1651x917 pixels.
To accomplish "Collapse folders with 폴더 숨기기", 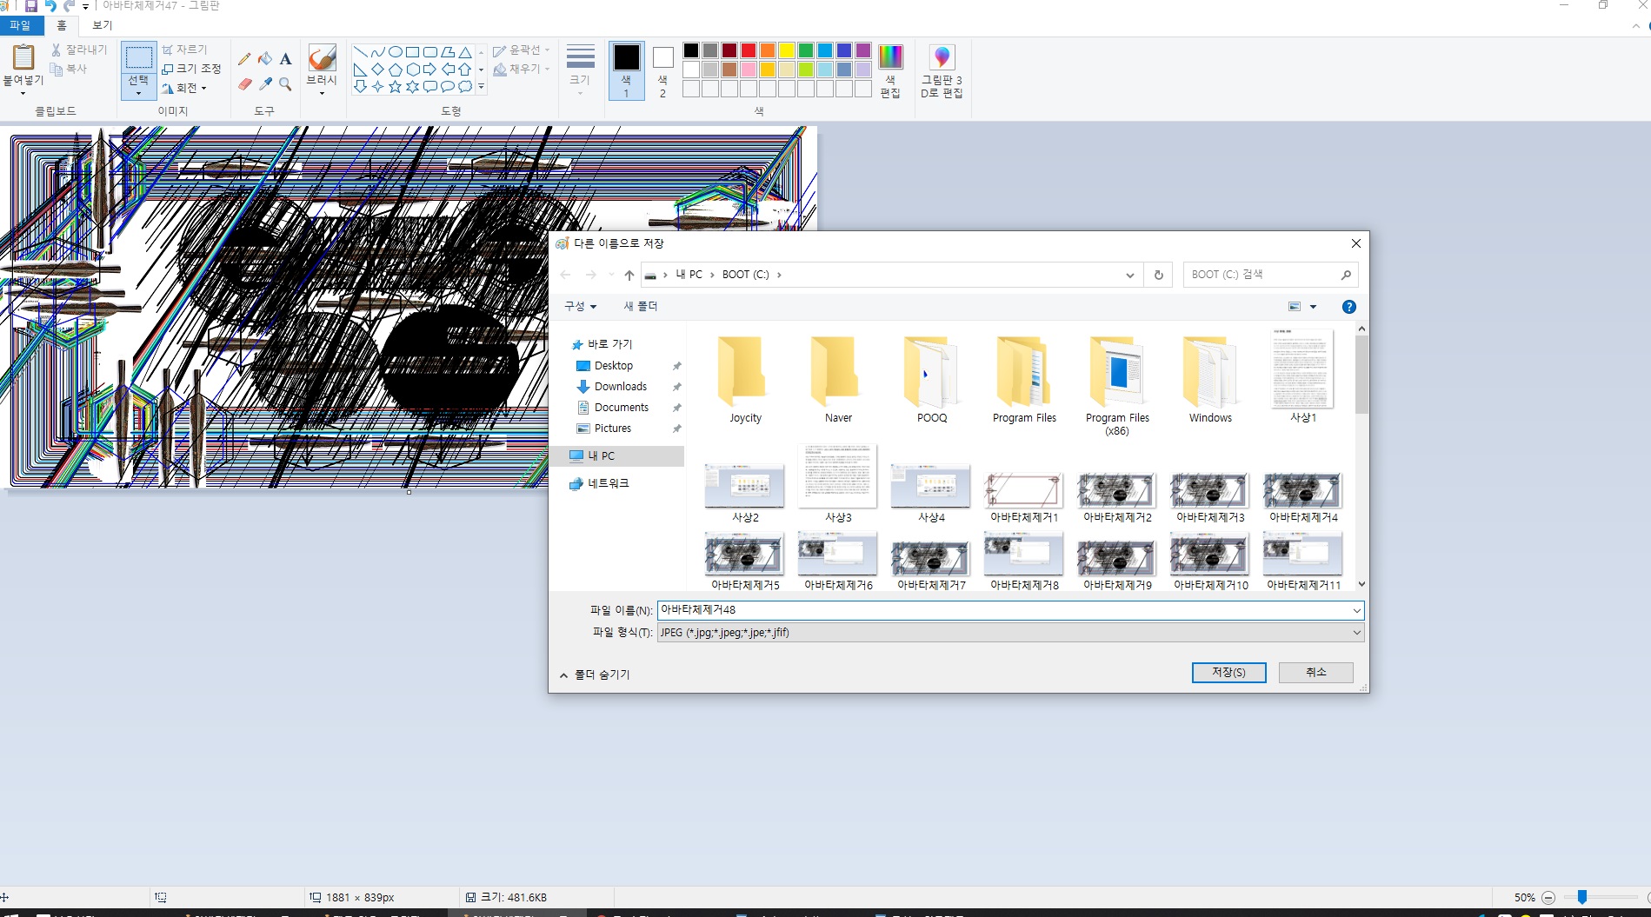I will tap(595, 674).
